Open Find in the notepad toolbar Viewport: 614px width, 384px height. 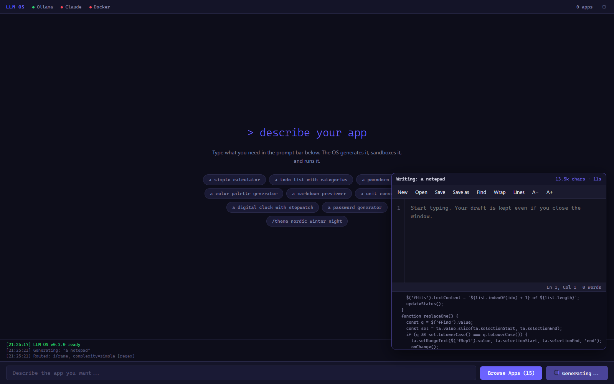point(481,192)
